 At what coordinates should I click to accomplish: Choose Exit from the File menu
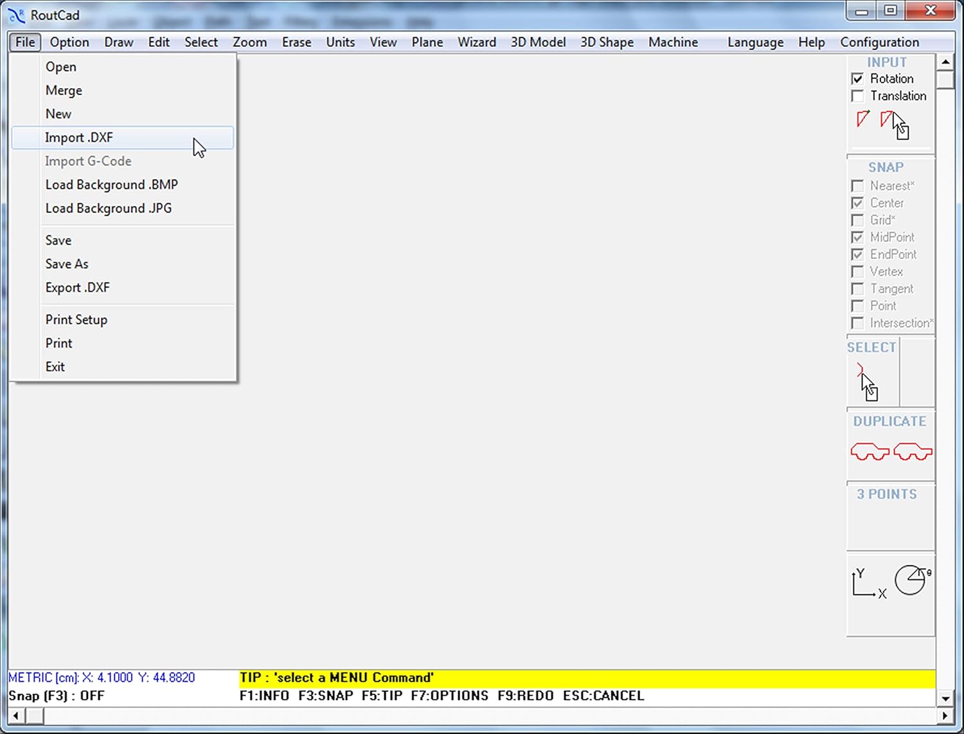123,367
